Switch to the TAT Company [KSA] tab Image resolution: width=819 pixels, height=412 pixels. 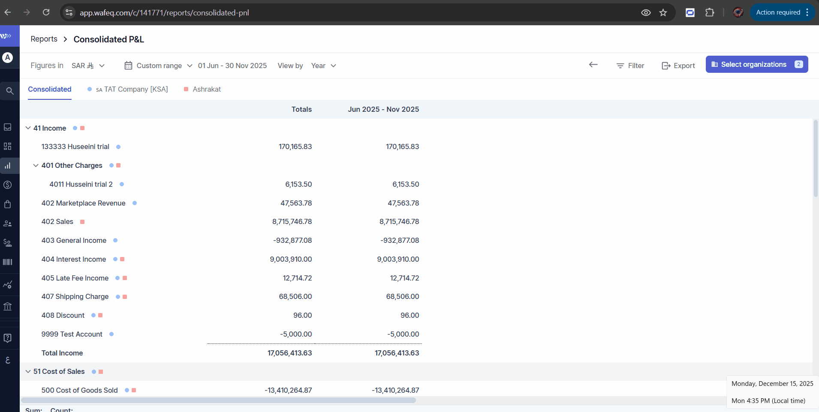pyautogui.click(x=131, y=89)
